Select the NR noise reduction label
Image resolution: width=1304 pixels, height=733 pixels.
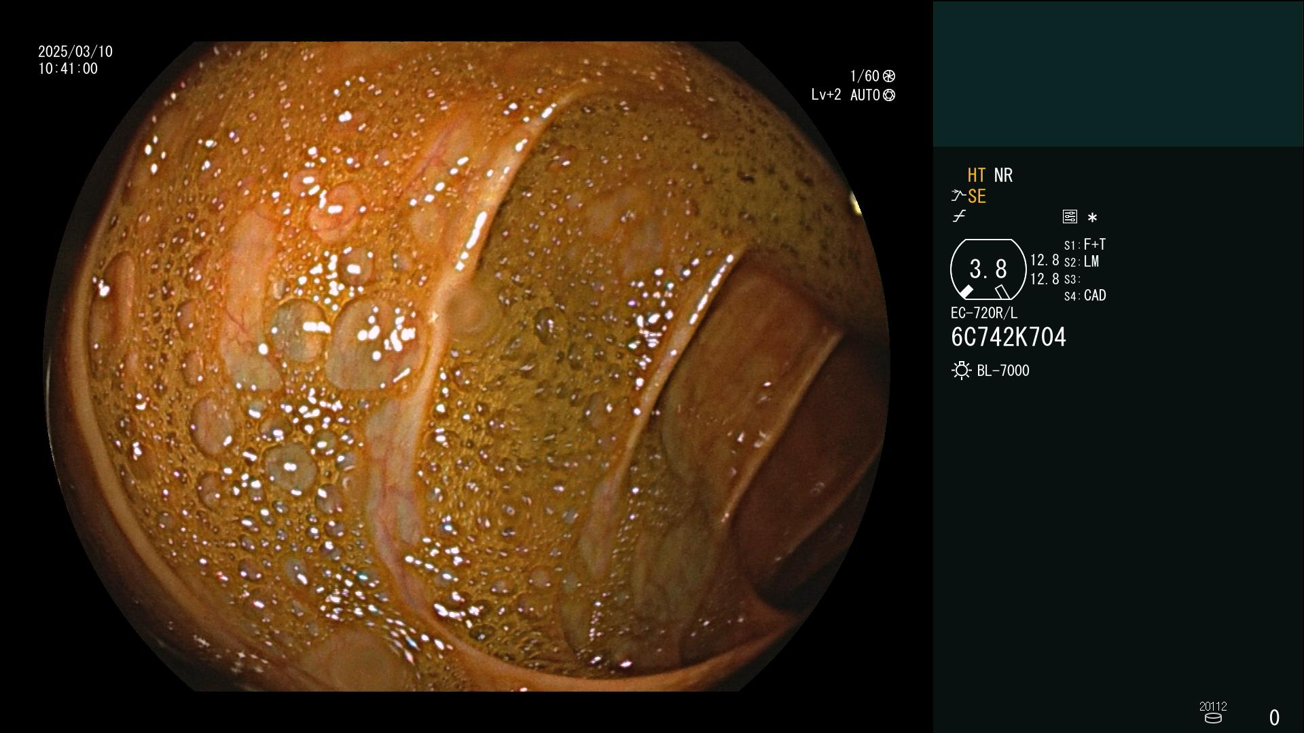coord(1003,175)
